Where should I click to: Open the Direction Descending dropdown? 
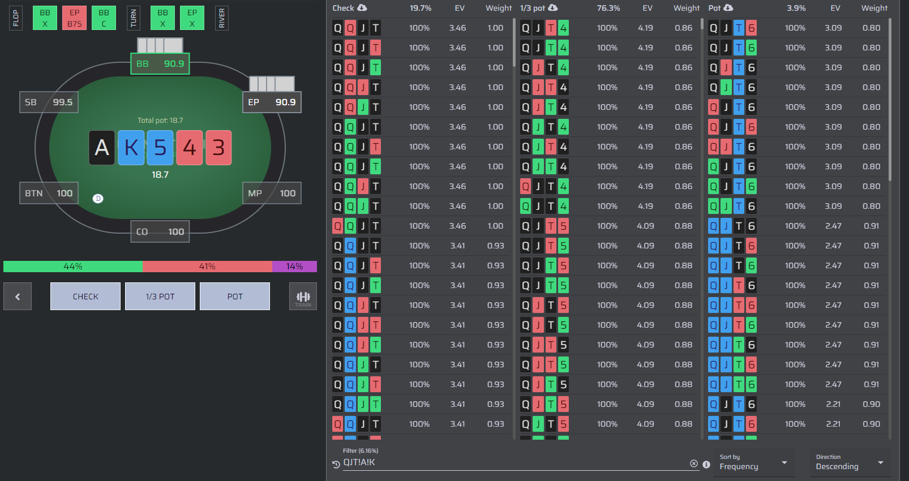[850, 462]
